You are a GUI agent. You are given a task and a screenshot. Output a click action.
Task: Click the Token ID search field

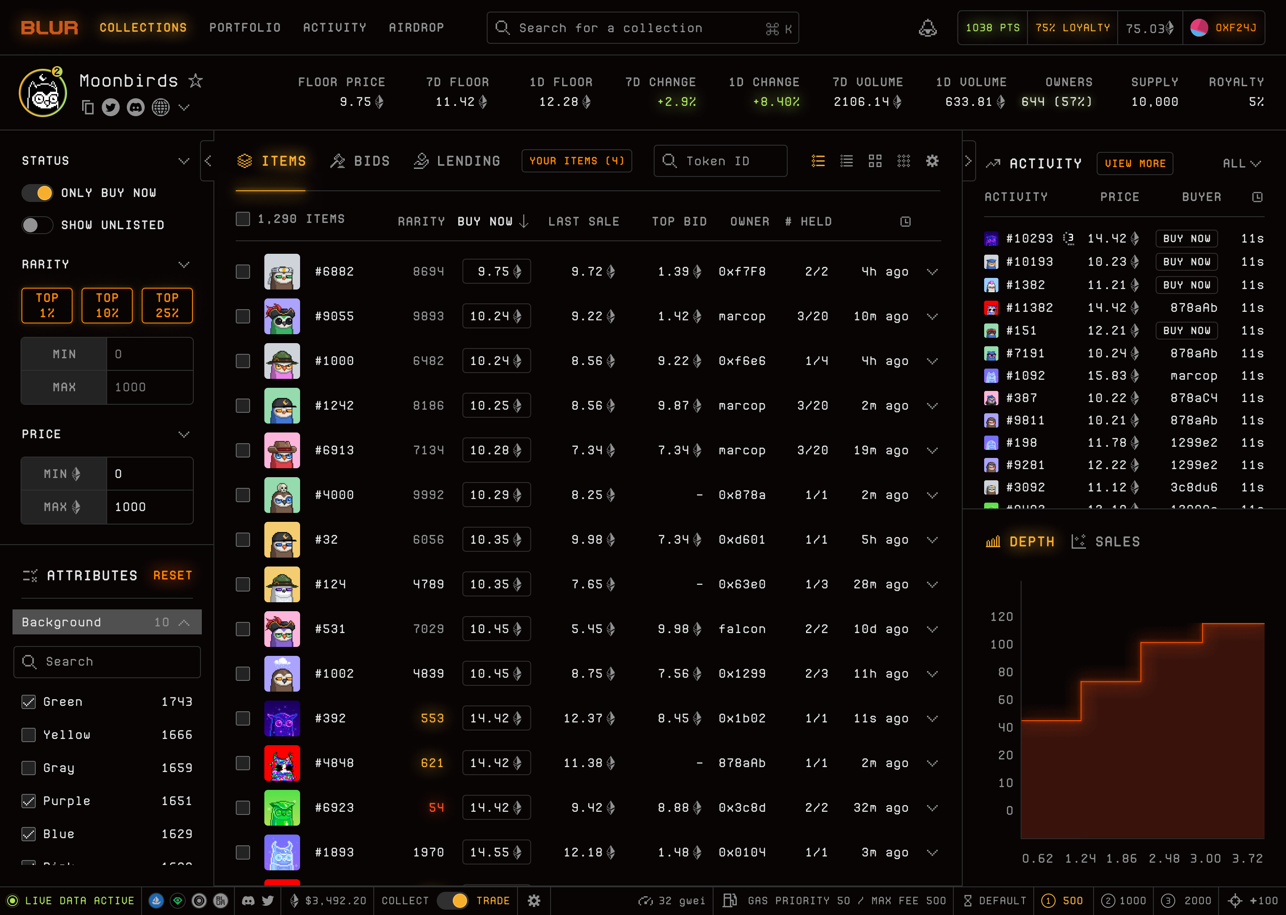click(x=720, y=161)
